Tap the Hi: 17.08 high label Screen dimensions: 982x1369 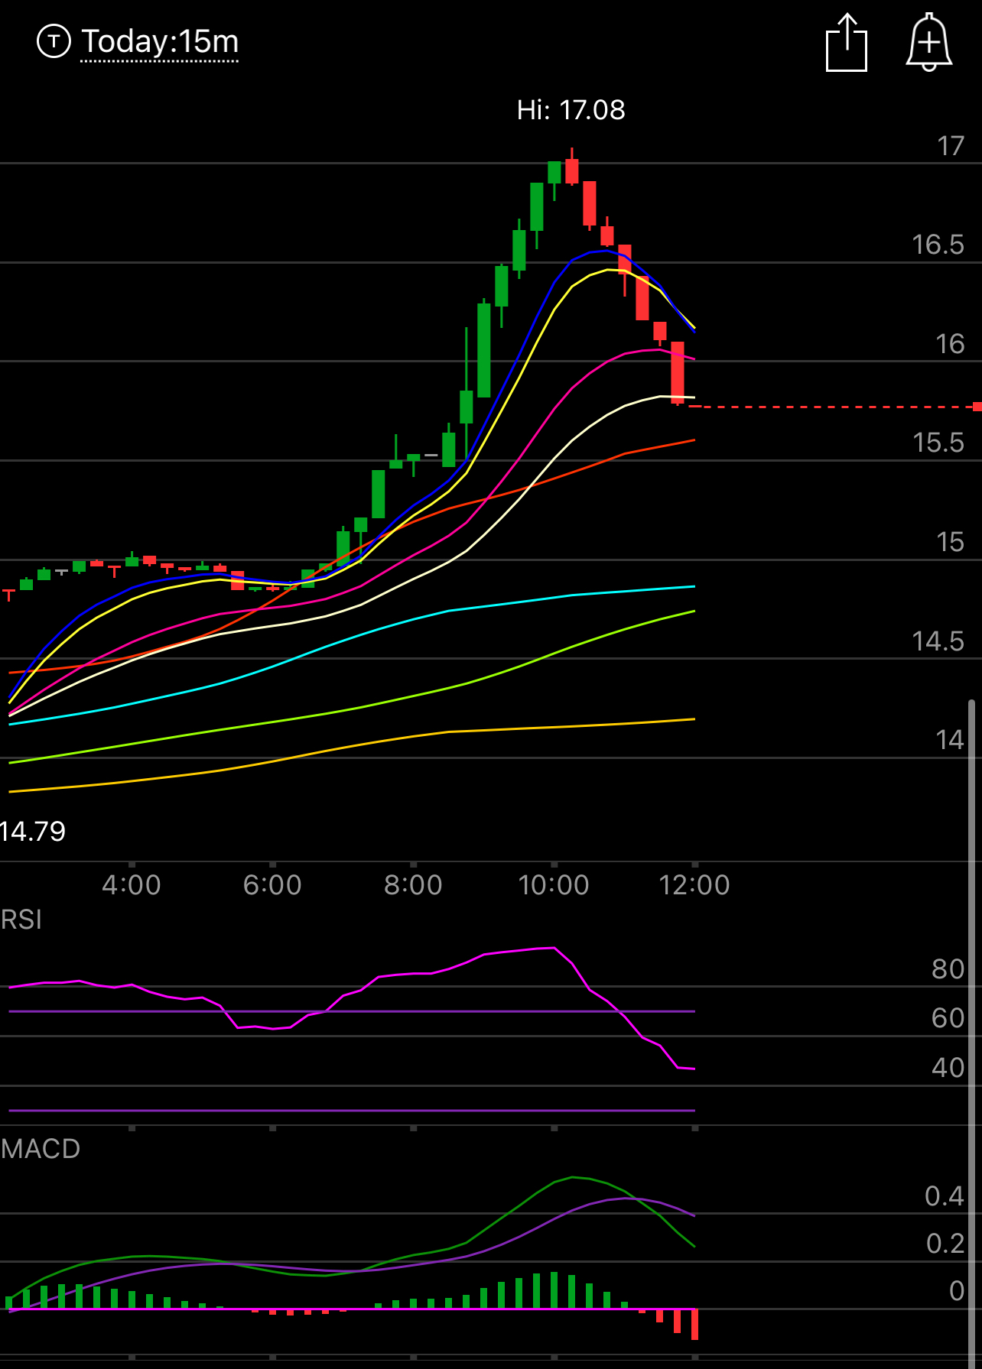[571, 110]
